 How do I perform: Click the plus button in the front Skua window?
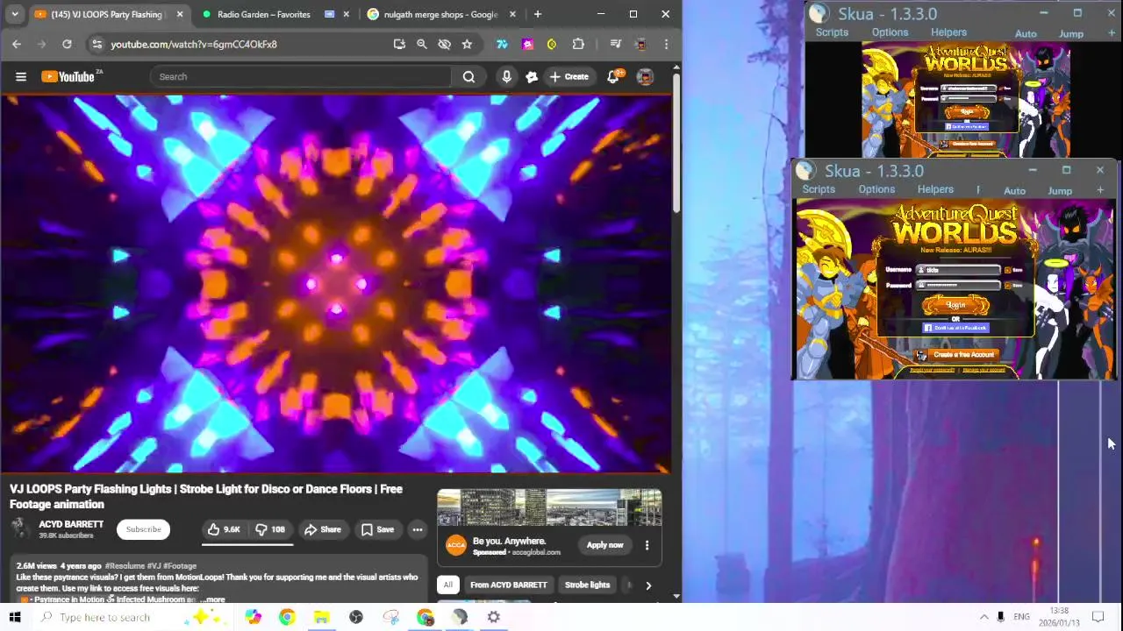click(1099, 189)
